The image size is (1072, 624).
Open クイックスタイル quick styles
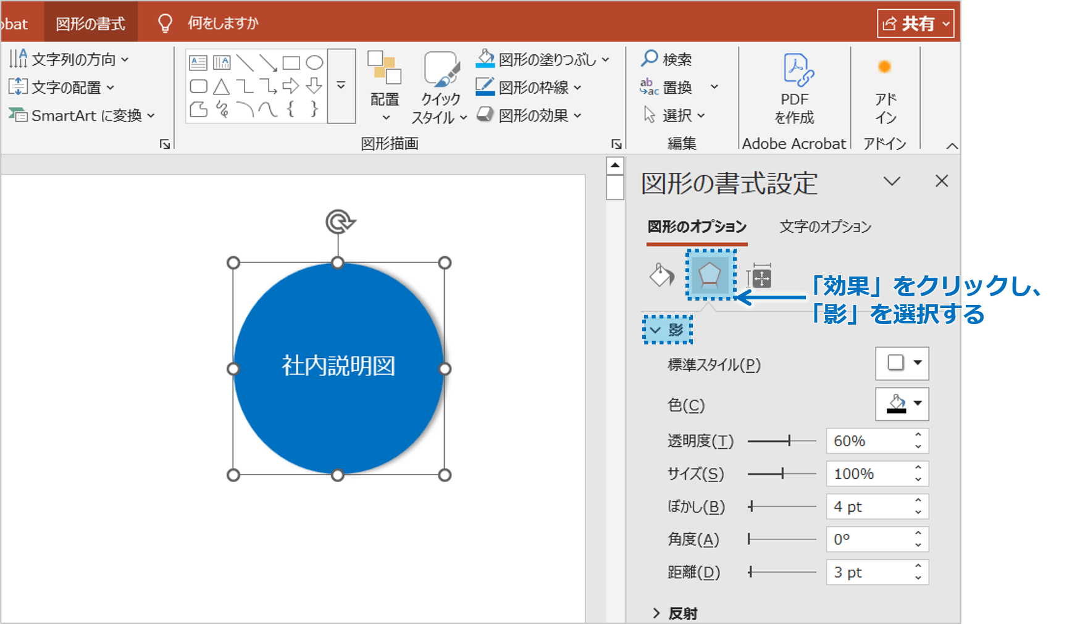tap(440, 88)
